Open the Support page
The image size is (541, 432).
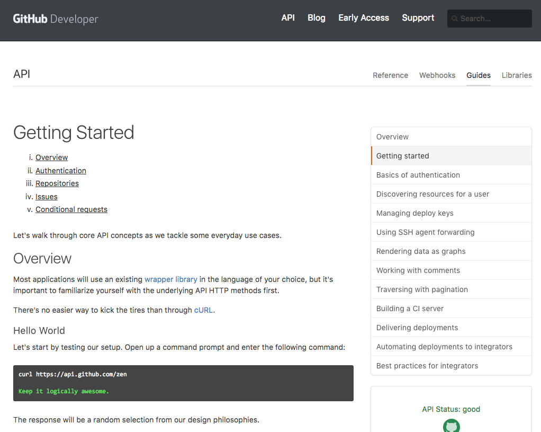[418, 17]
